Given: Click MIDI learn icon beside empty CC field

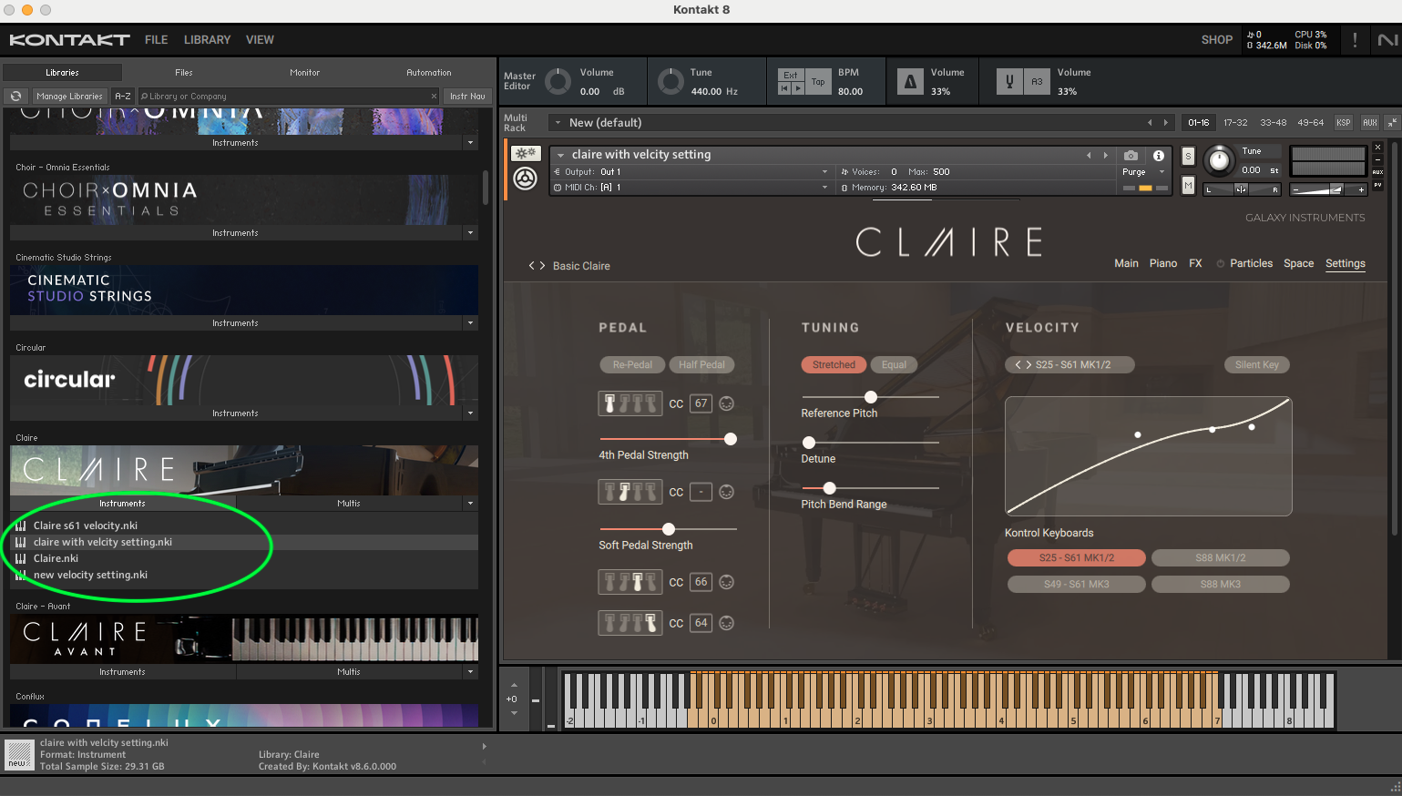Looking at the screenshot, I should (726, 492).
